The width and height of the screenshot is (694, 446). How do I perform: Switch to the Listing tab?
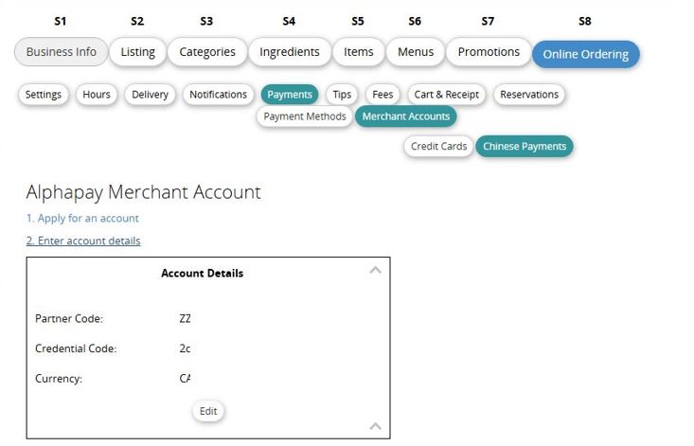[138, 52]
